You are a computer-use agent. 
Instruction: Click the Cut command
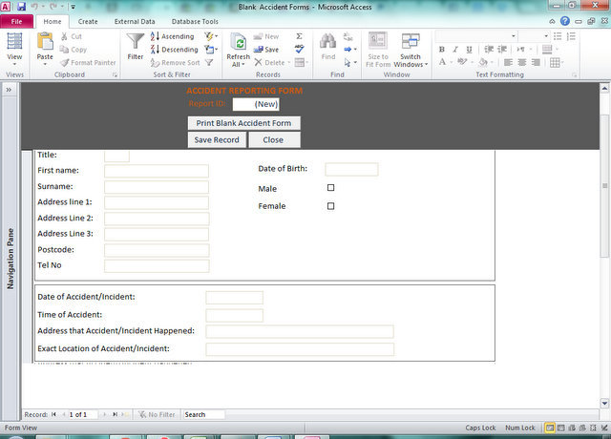(x=72, y=36)
